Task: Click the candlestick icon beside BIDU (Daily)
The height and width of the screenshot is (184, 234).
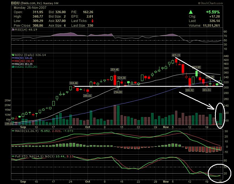Action: [13, 55]
